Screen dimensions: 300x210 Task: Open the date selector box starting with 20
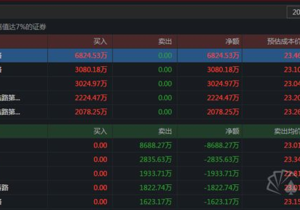tap(293, 12)
